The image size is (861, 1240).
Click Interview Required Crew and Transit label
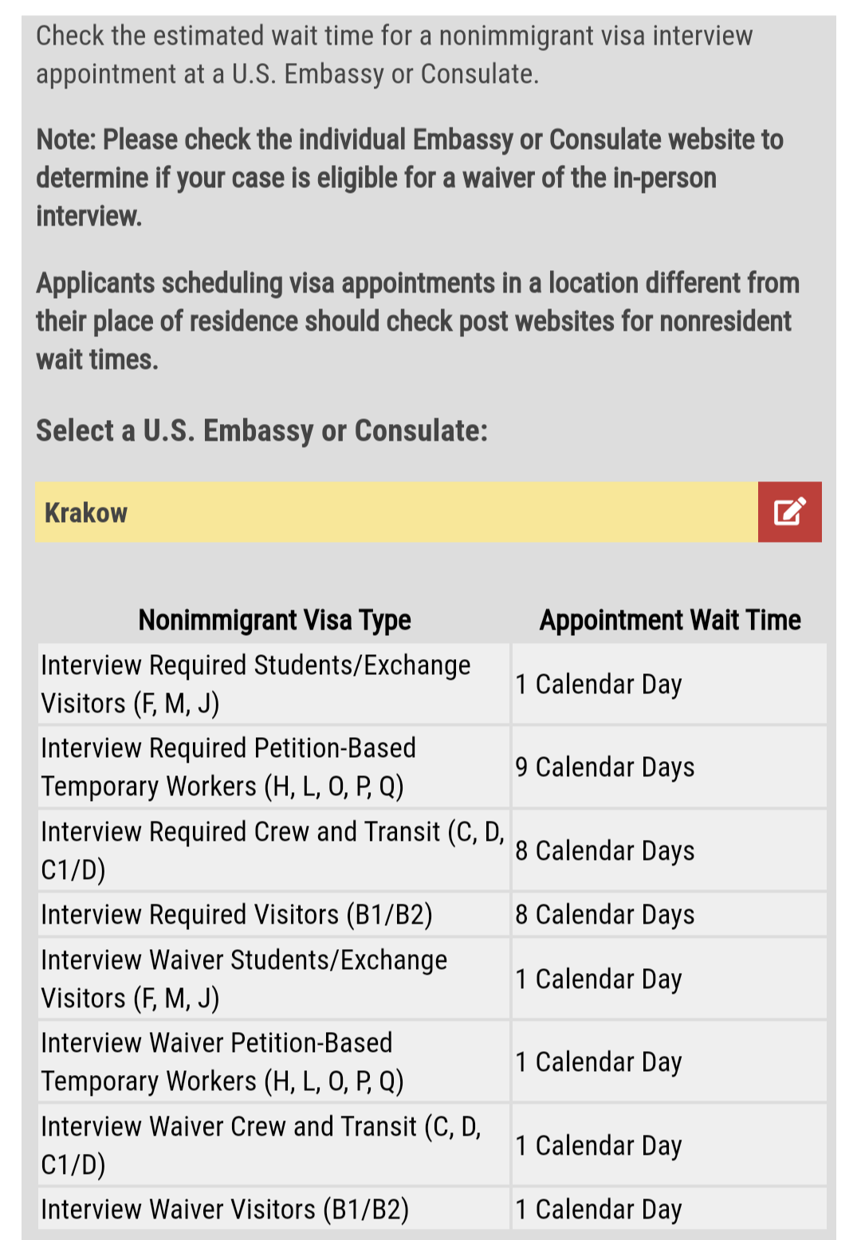tap(272, 850)
